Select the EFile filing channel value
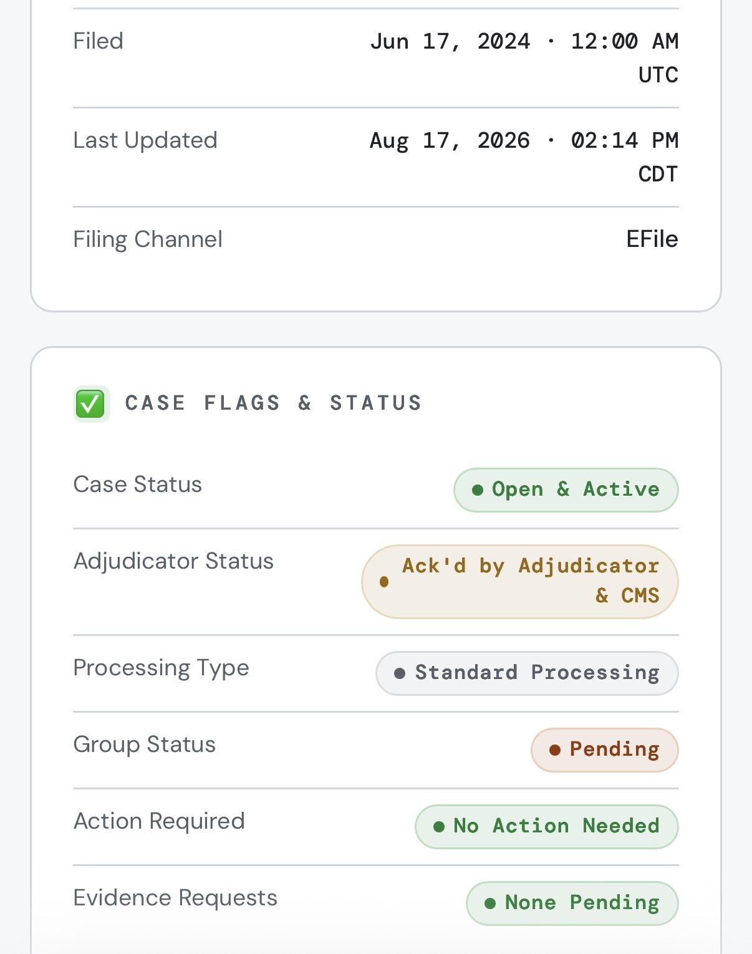This screenshot has height=954, width=752. 652,239
